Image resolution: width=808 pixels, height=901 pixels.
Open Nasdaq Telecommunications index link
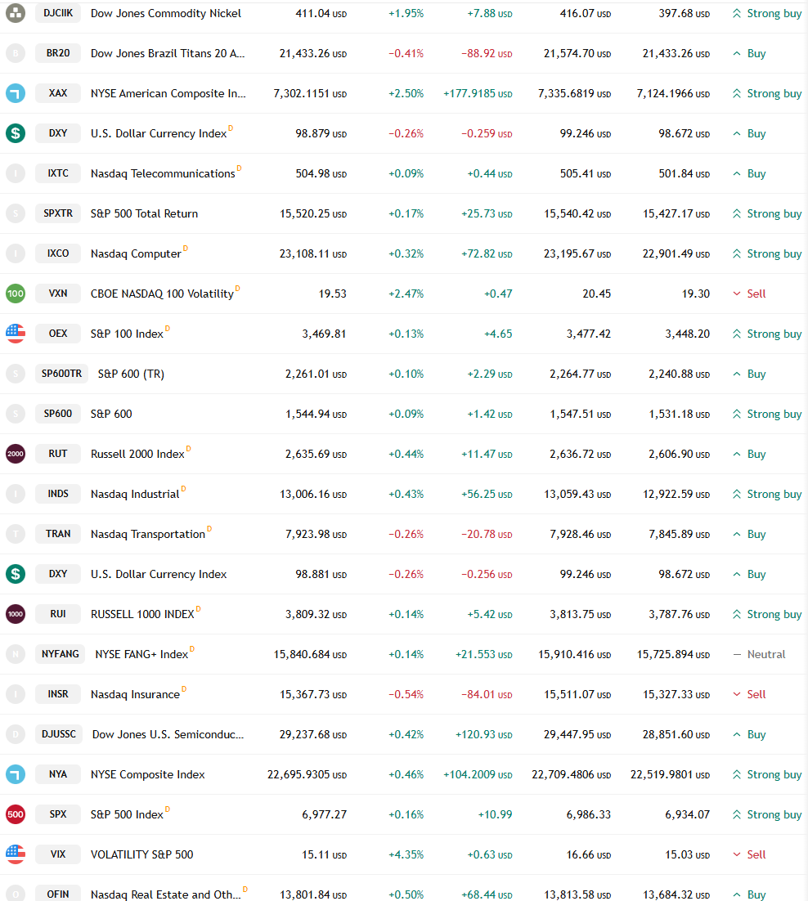click(x=163, y=173)
